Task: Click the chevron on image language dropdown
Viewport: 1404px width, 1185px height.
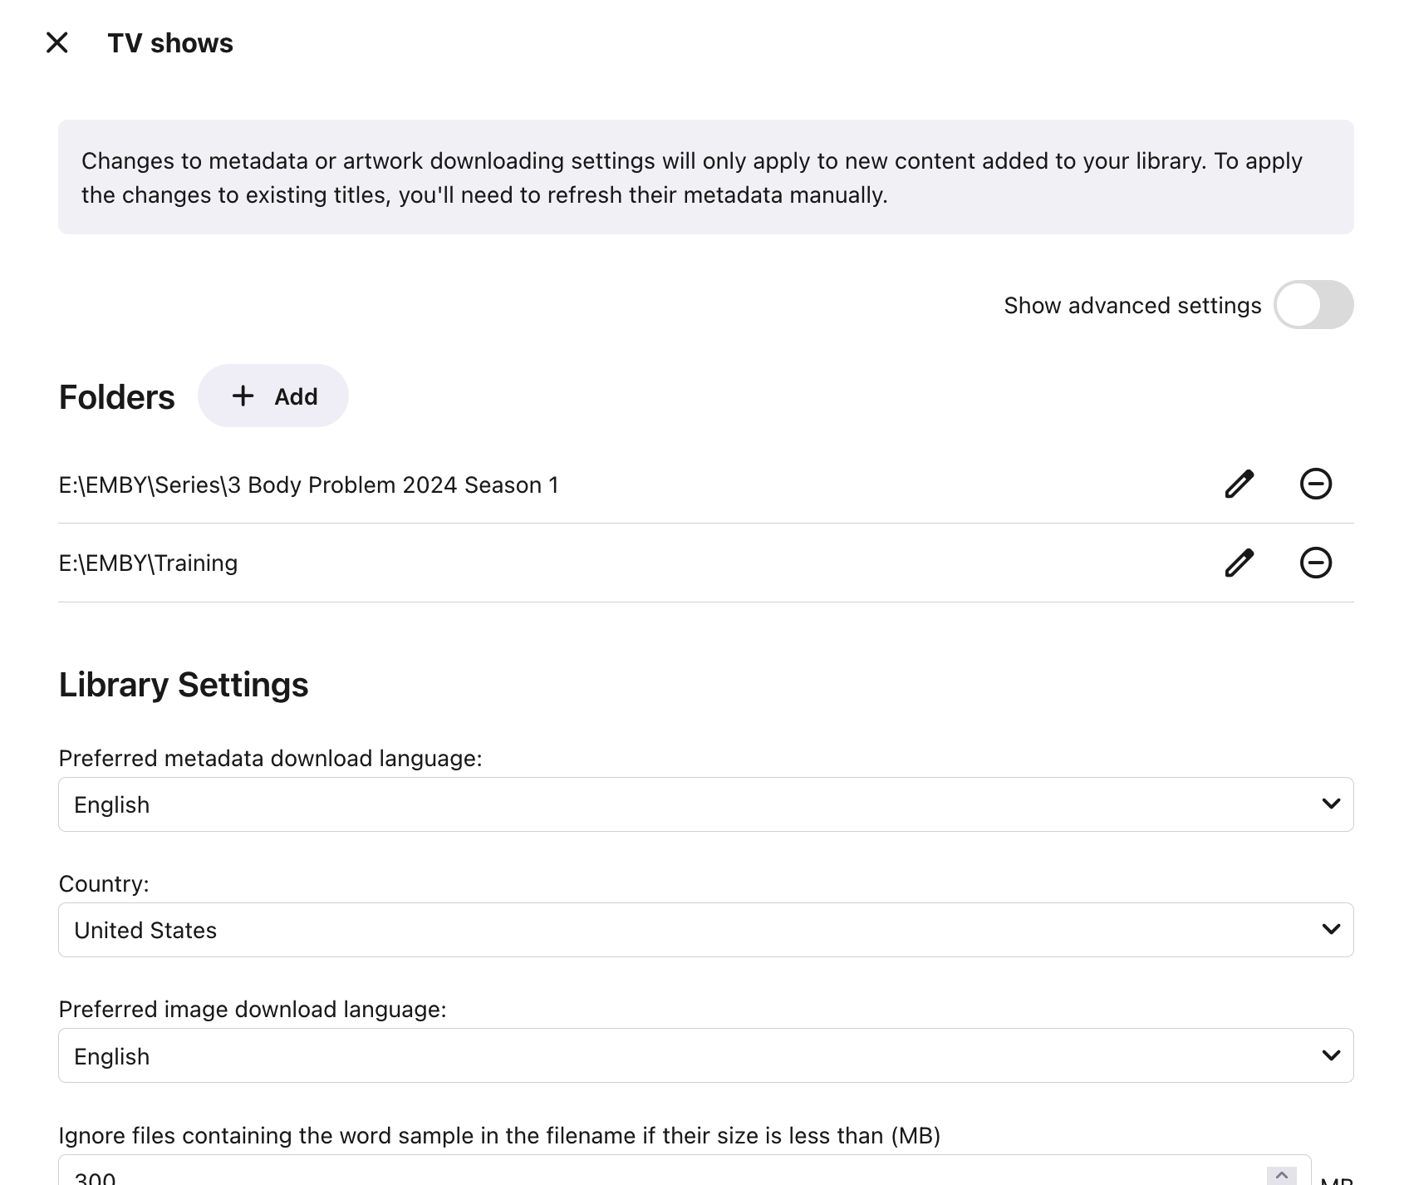Action: click(x=1331, y=1056)
